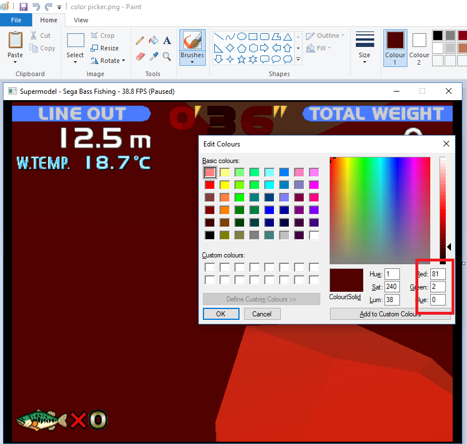Expand the Shapes gallery more arrow
This screenshot has height=444, width=467.
pyautogui.click(x=298, y=59)
